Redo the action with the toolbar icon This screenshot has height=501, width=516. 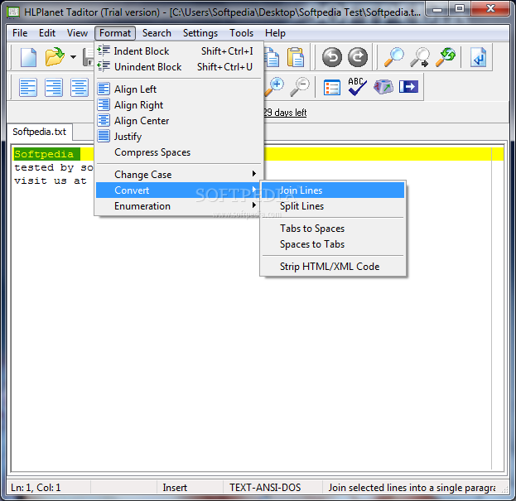358,57
